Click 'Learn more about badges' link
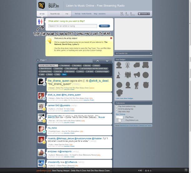191x173 pixels. 124,98
